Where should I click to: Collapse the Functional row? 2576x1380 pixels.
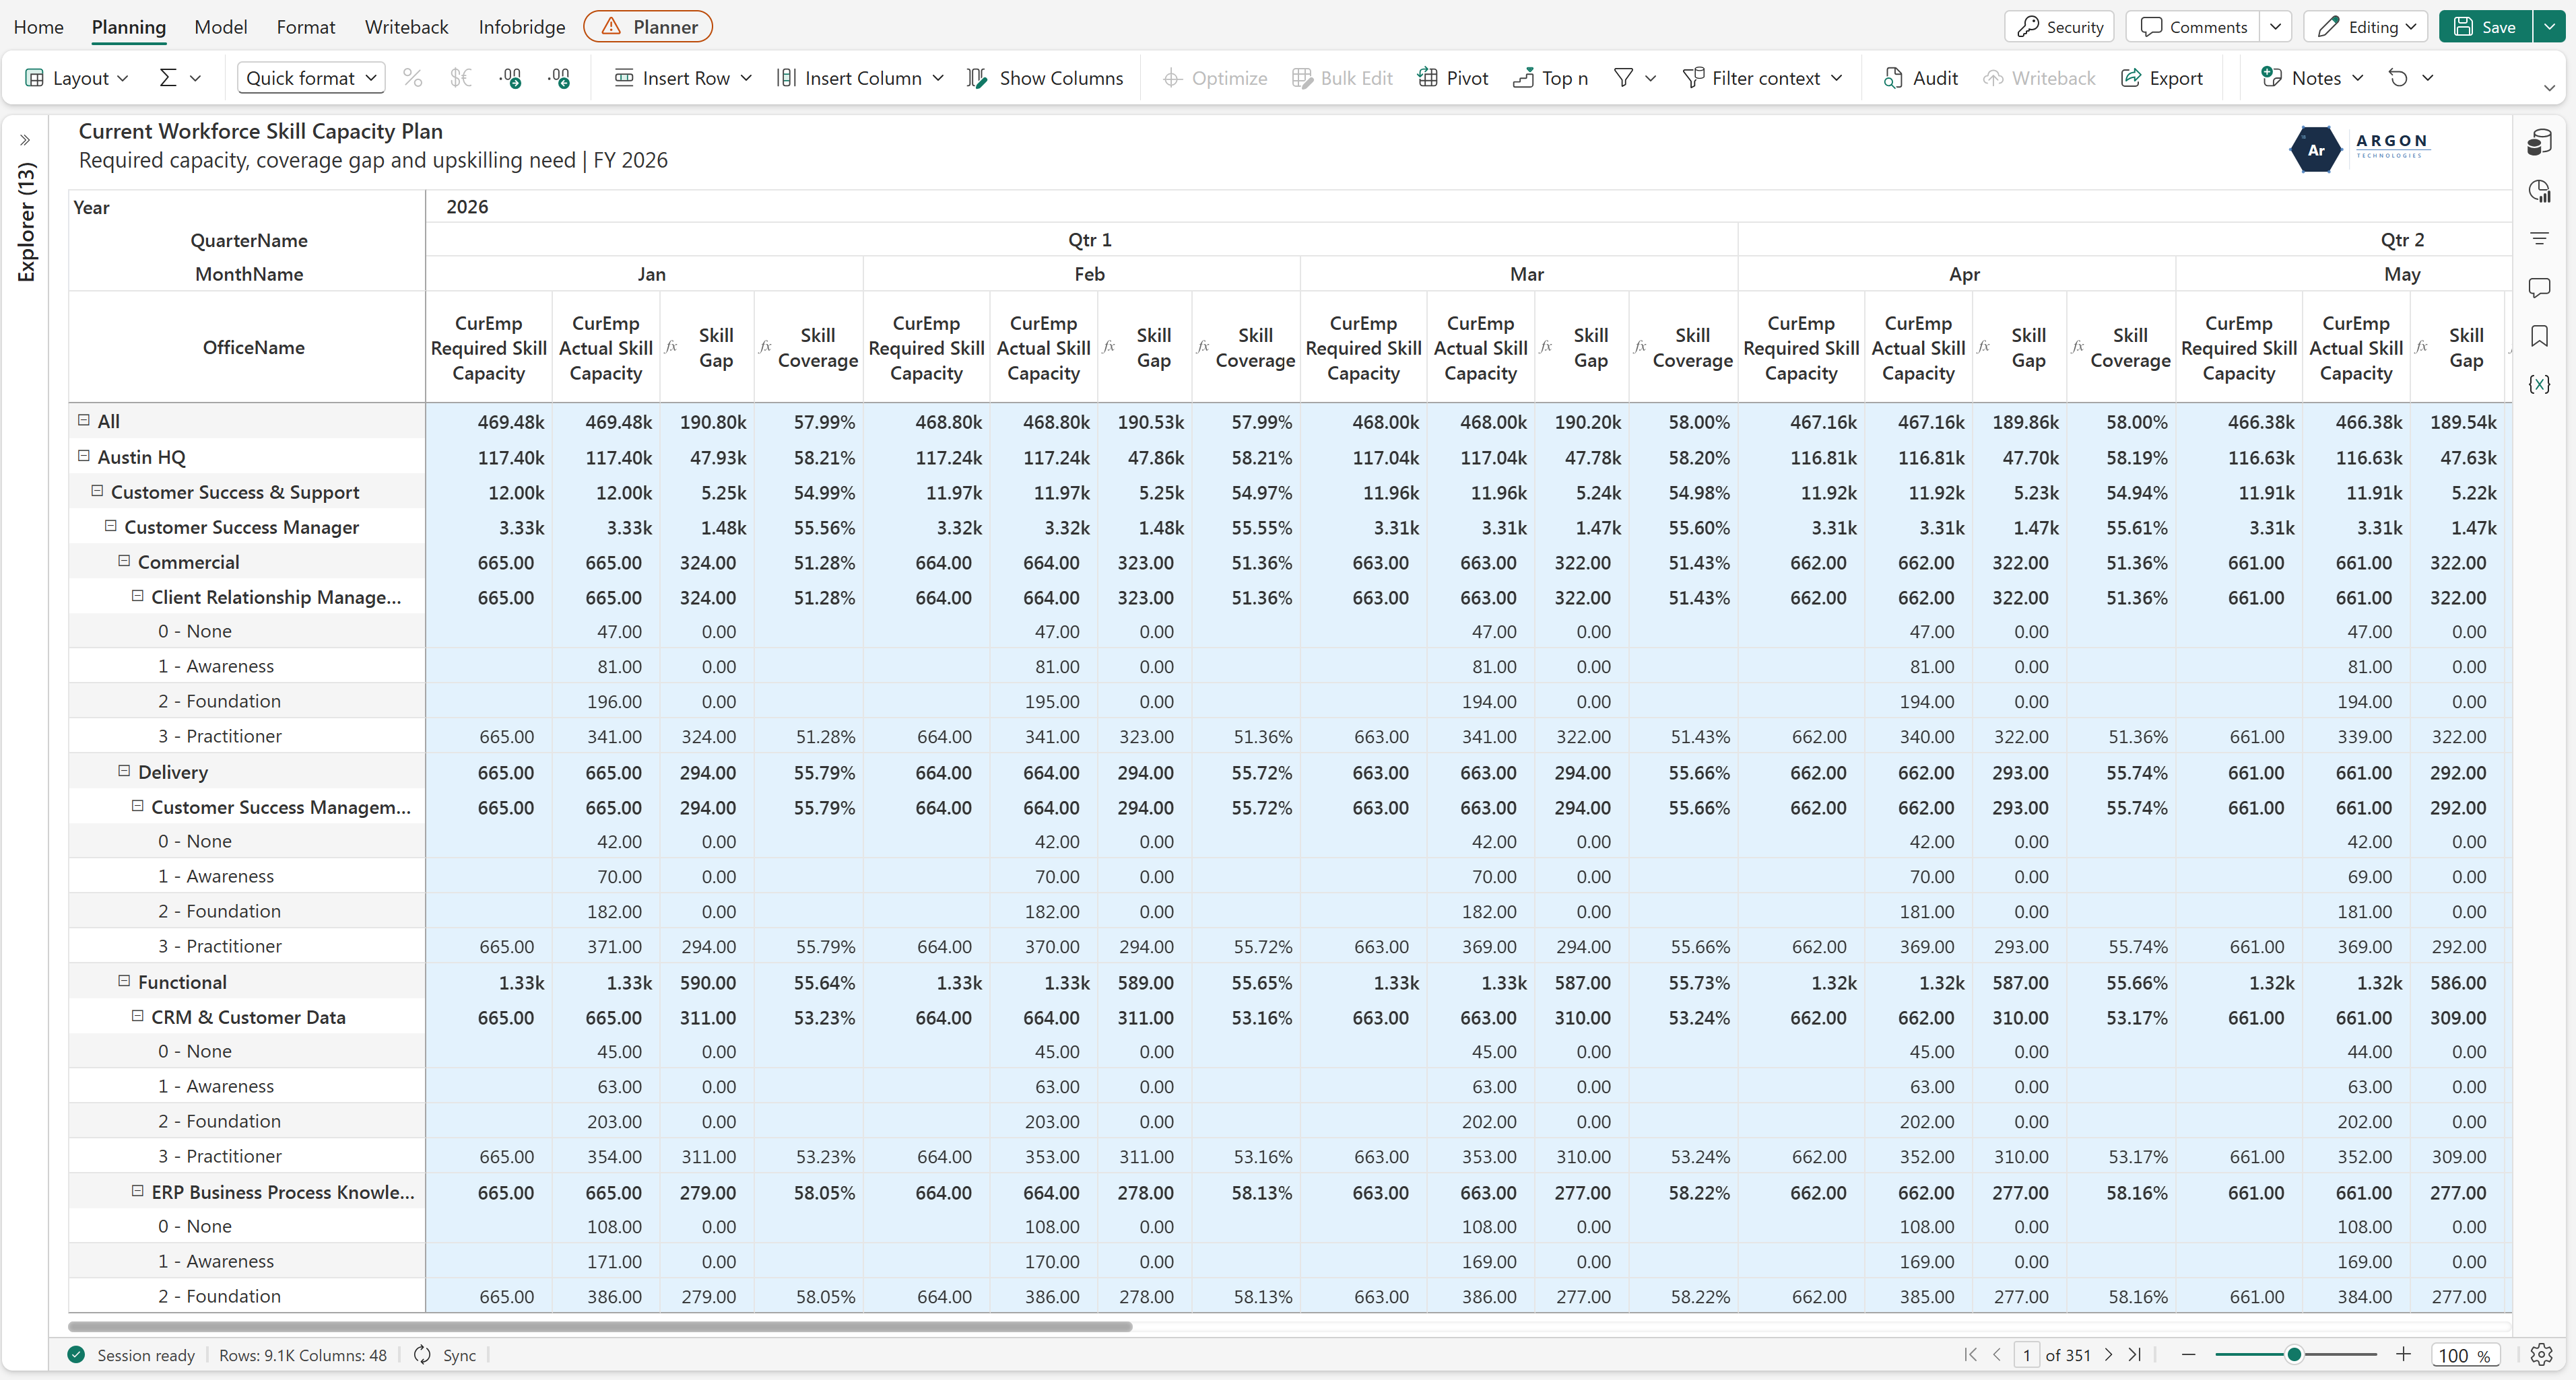[x=124, y=980]
